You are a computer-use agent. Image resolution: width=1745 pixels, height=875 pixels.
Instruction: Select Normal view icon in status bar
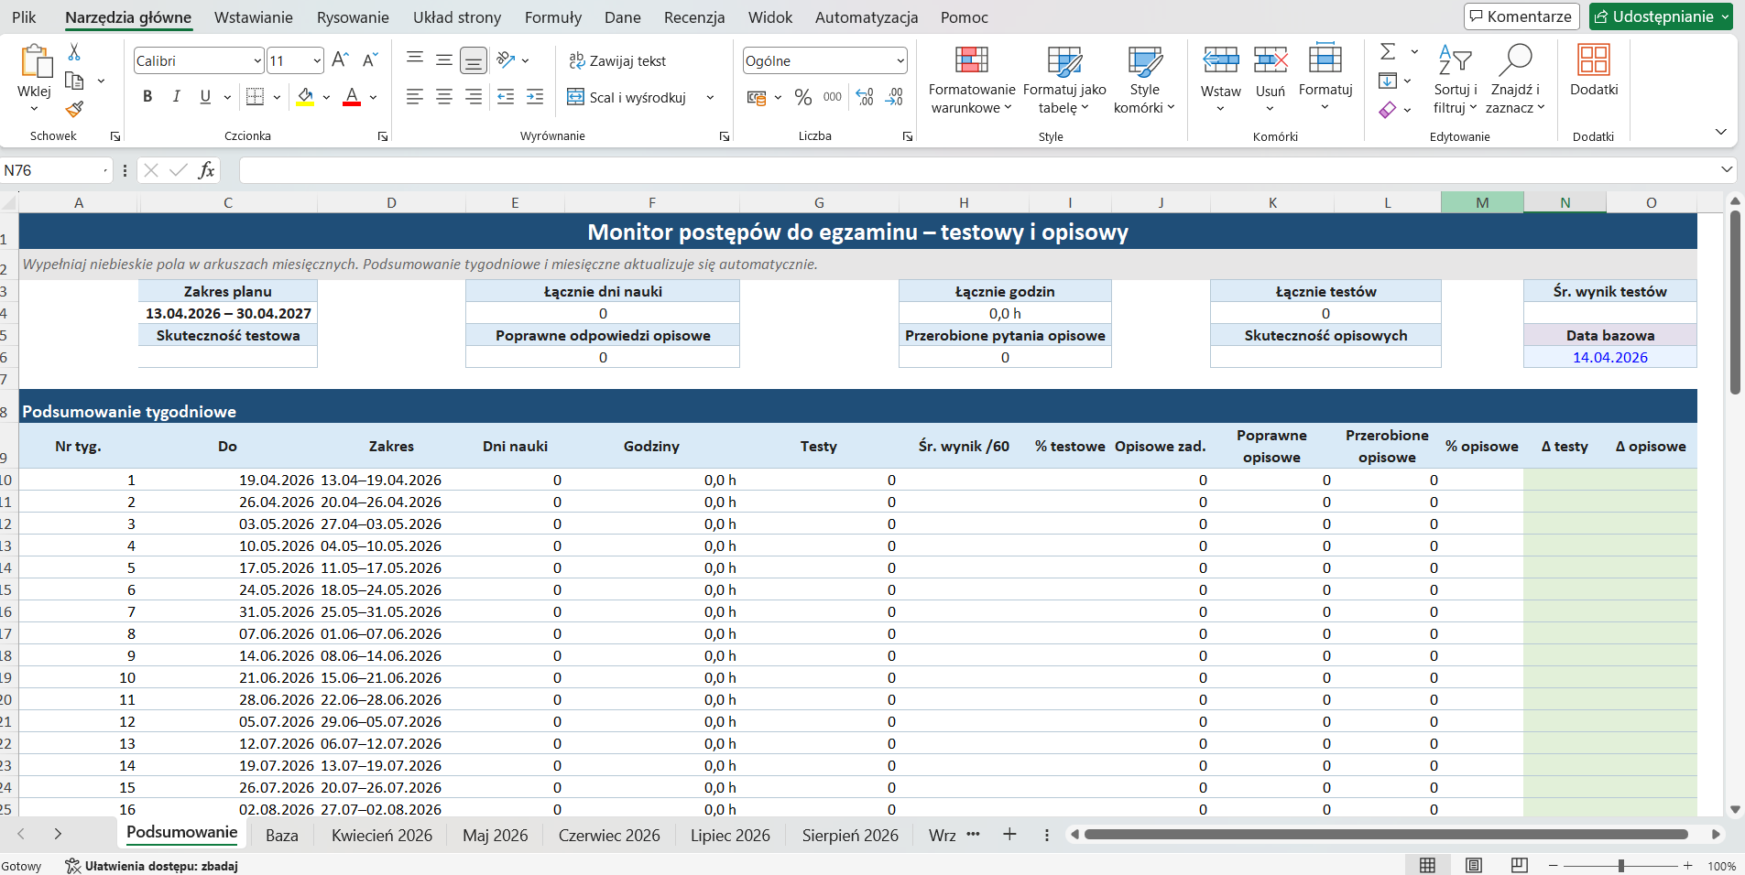(x=1427, y=865)
